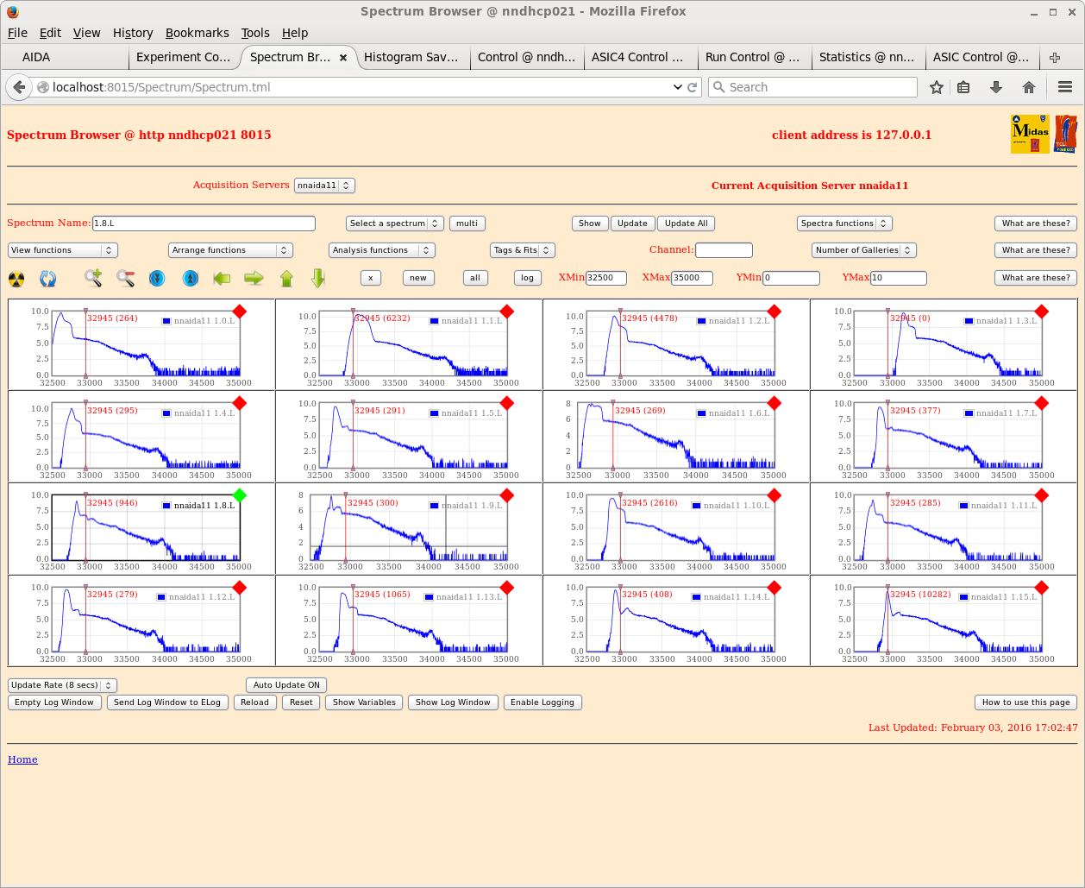Select the nnaida11 1.6.L spectrum plot
This screenshot has height=888, width=1085.
pos(676,435)
